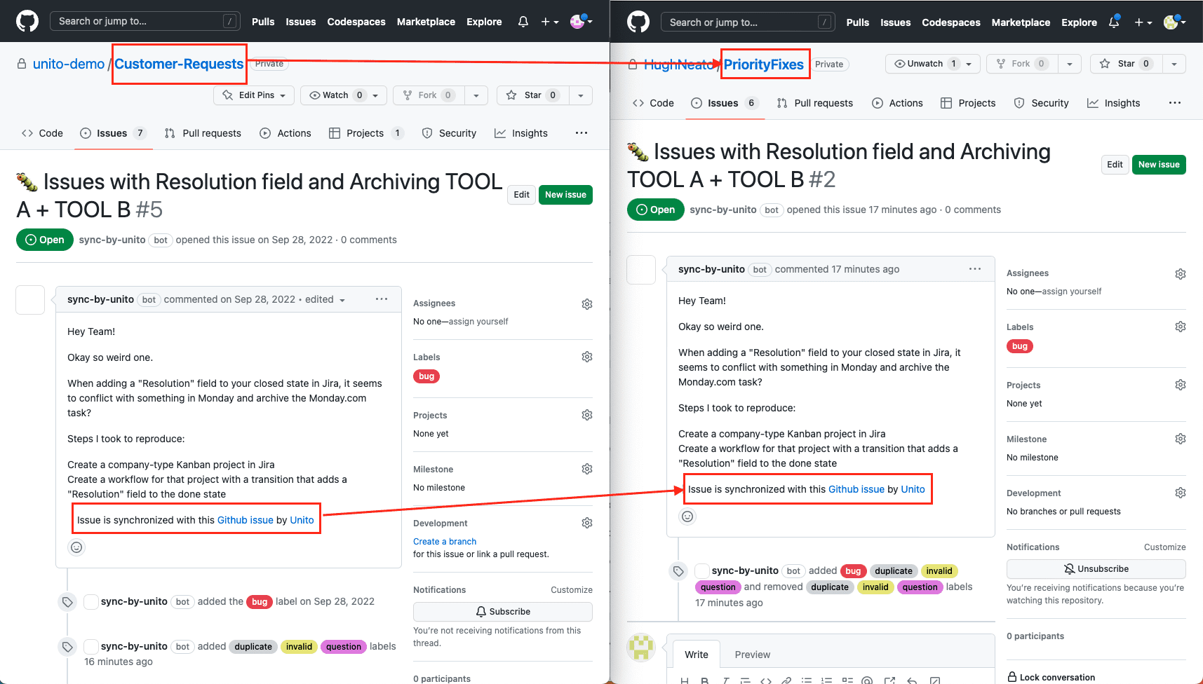Open the Create a branch link
The height and width of the screenshot is (684, 1203).
444,541
